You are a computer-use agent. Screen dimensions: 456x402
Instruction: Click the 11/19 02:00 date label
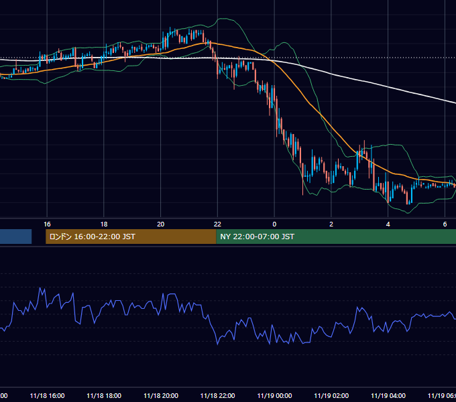tap(331, 395)
